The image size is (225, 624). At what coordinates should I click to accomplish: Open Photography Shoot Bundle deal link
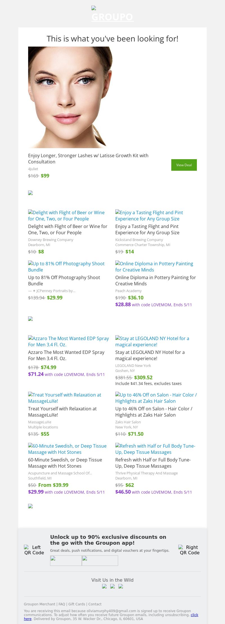pyautogui.click(x=66, y=267)
